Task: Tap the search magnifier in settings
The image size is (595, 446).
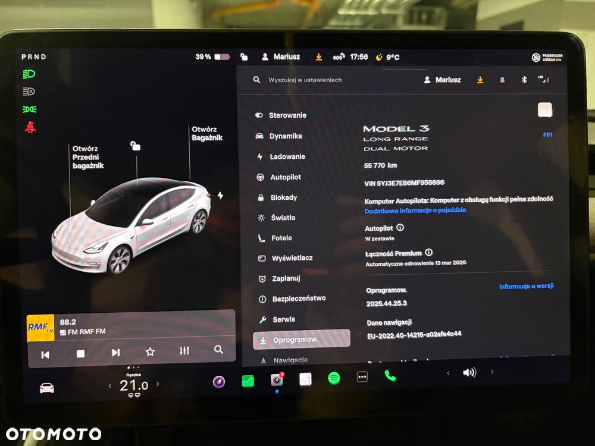Action: [257, 80]
